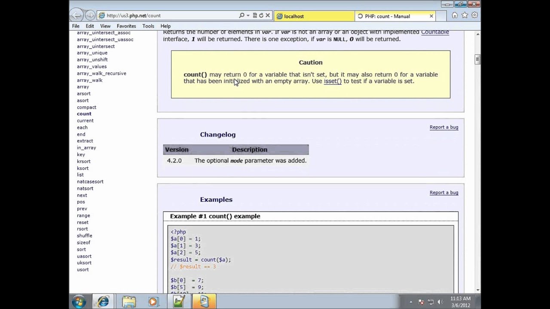Close the PHP: count - Manual tab
This screenshot has width=550, height=309.
click(431, 16)
